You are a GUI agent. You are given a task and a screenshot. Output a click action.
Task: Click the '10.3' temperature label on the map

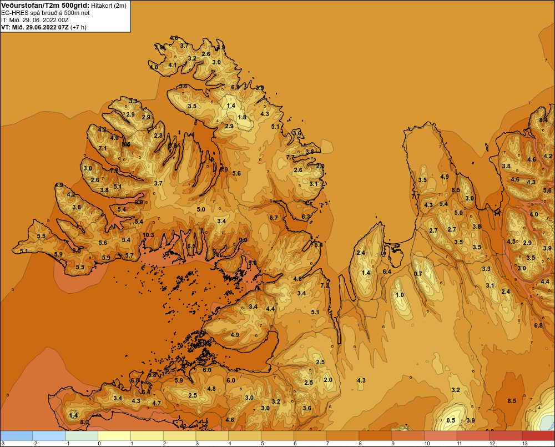point(148,235)
